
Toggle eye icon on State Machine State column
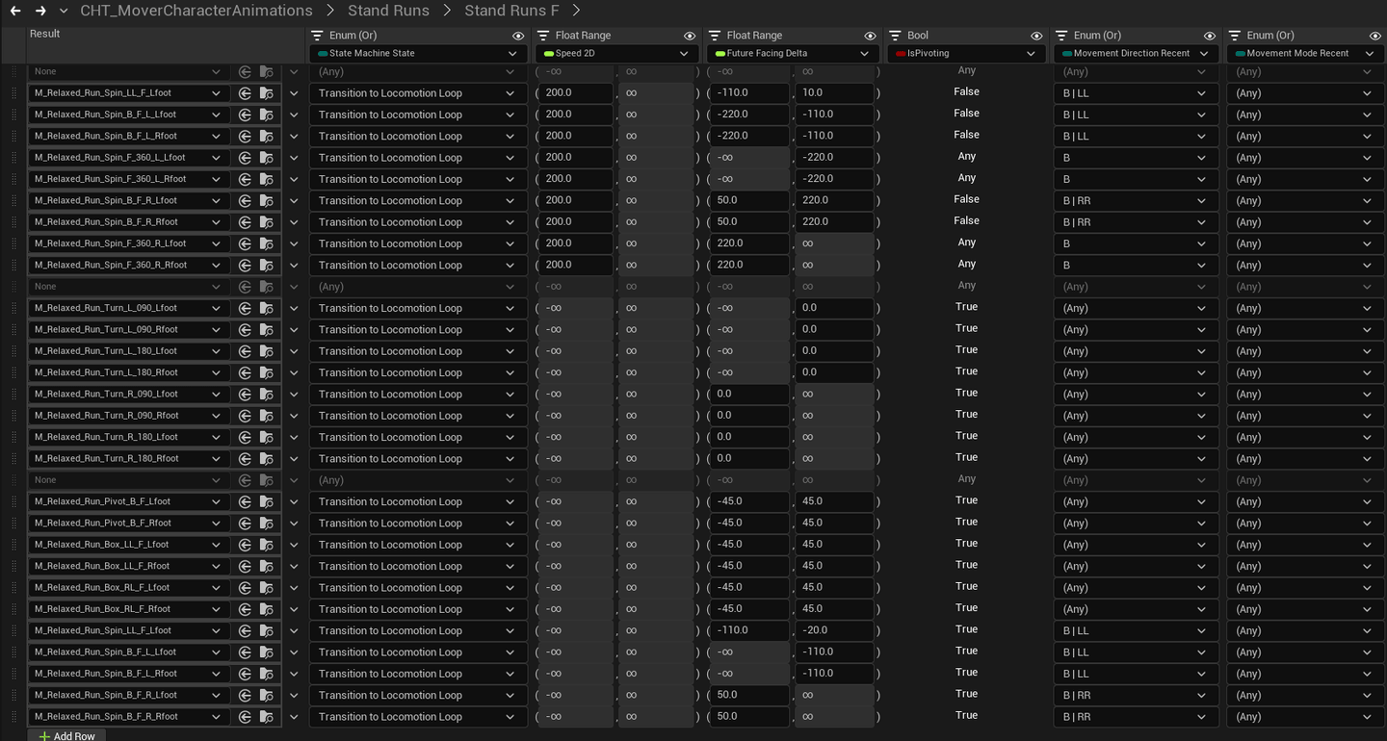518,36
